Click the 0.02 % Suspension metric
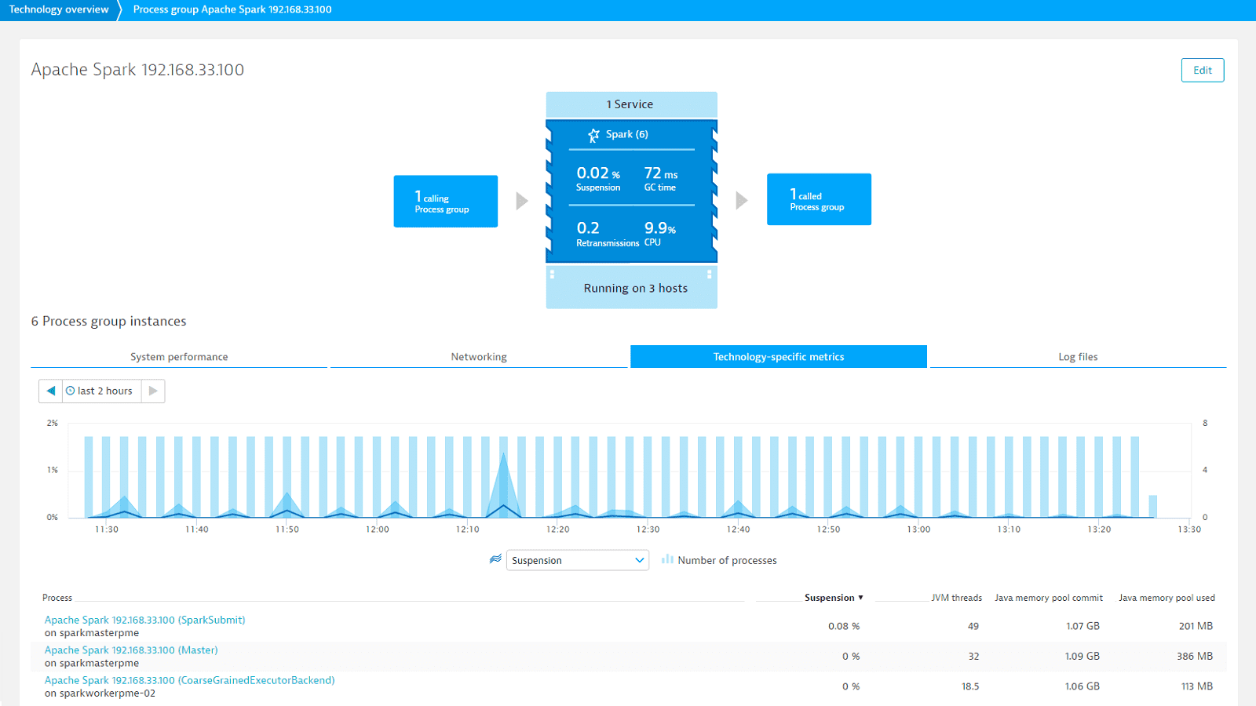Screen dimensions: 1256x706 pyautogui.click(x=598, y=178)
